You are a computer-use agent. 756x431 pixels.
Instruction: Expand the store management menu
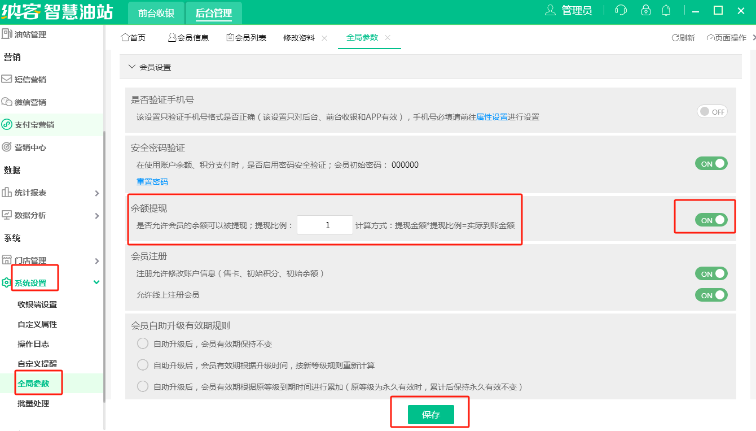pyautogui.click(x=51, y=260)
